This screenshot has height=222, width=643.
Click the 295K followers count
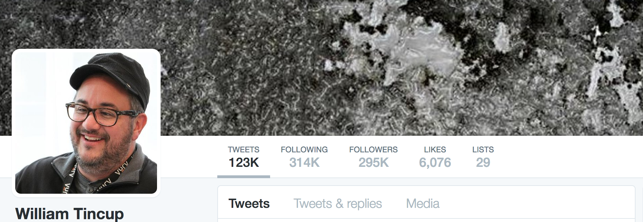[x=374, y=163]
